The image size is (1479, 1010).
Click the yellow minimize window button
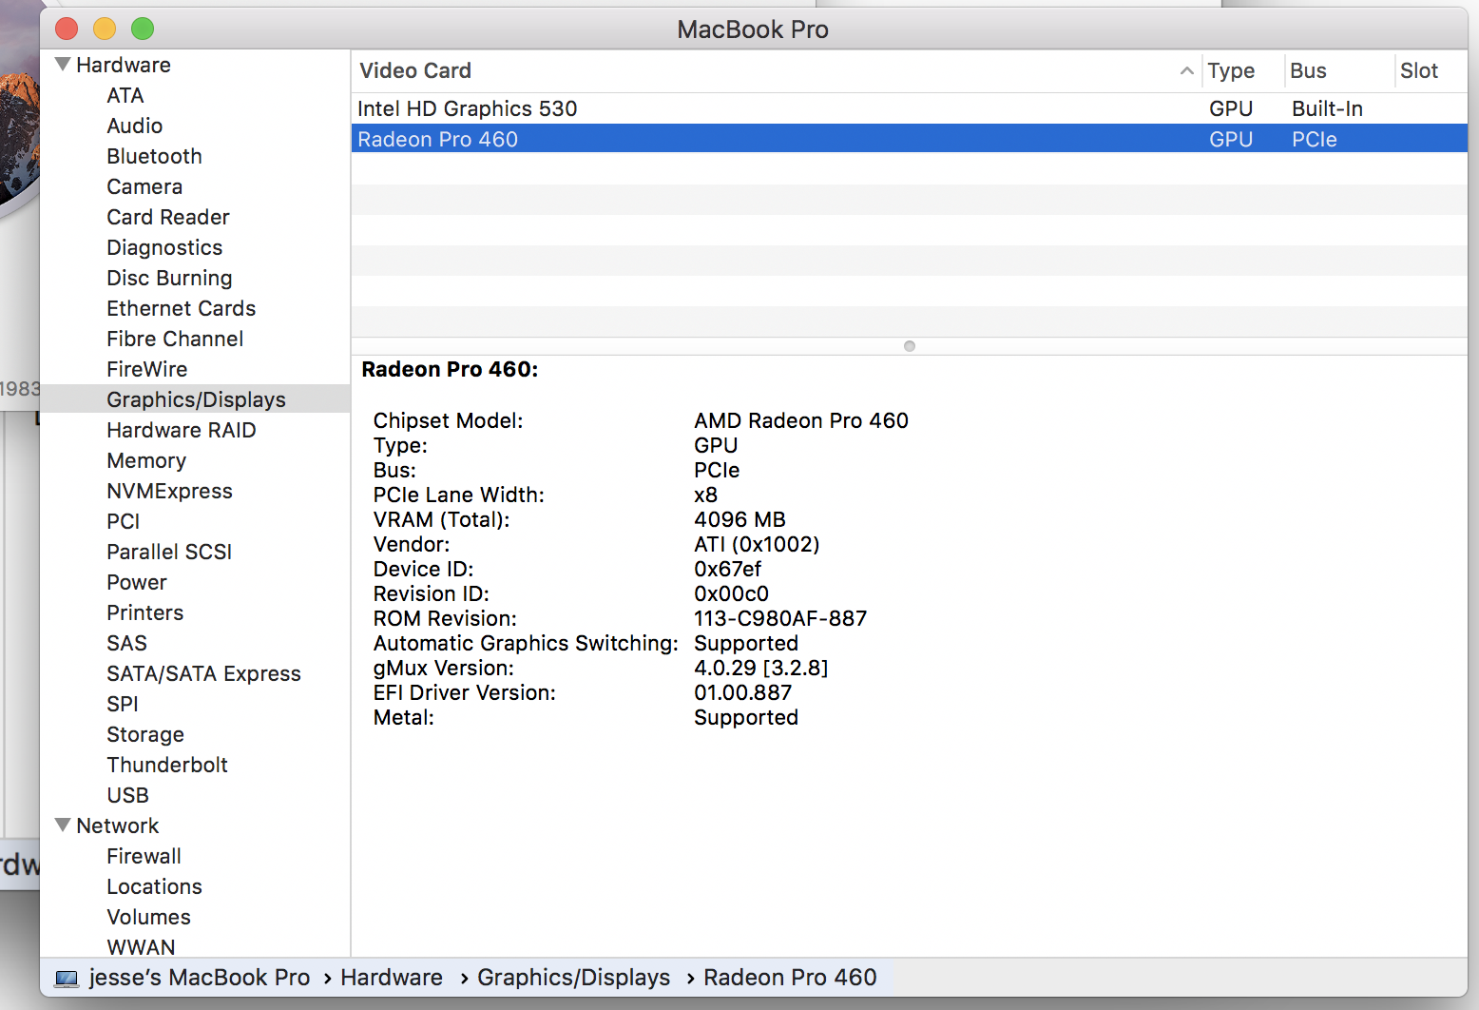105,29
